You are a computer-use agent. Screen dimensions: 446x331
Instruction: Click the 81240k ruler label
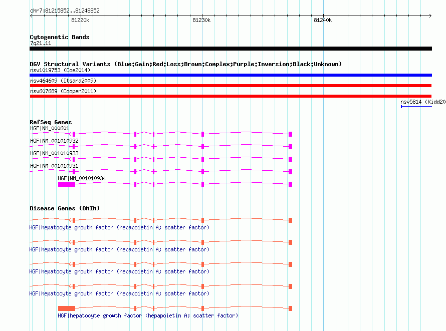[323, 20]
